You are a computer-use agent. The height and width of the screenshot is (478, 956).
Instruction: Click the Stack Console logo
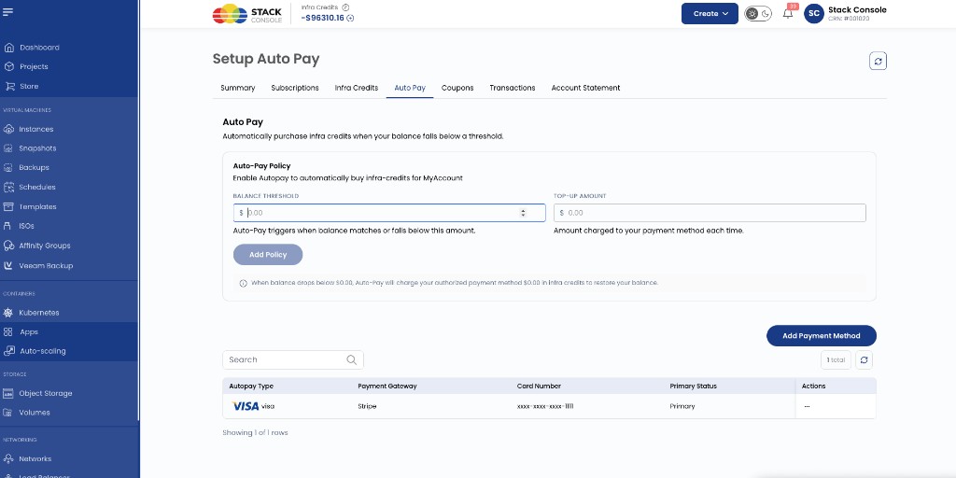246,13
